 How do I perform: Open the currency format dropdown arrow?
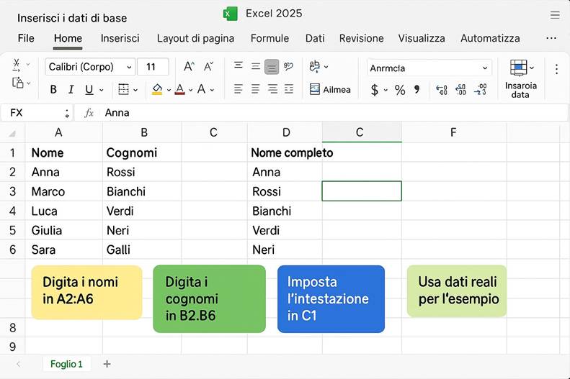coord(386,90)
